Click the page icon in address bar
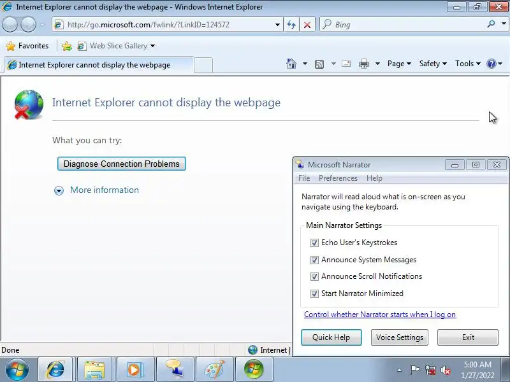 (x=59, y=25)
